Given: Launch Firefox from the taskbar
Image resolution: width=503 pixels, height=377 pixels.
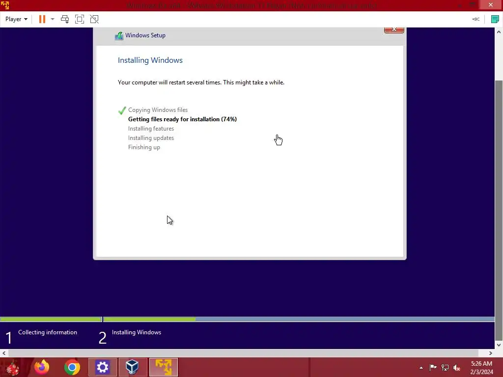Looking at the screenshot, I should 42,367.
